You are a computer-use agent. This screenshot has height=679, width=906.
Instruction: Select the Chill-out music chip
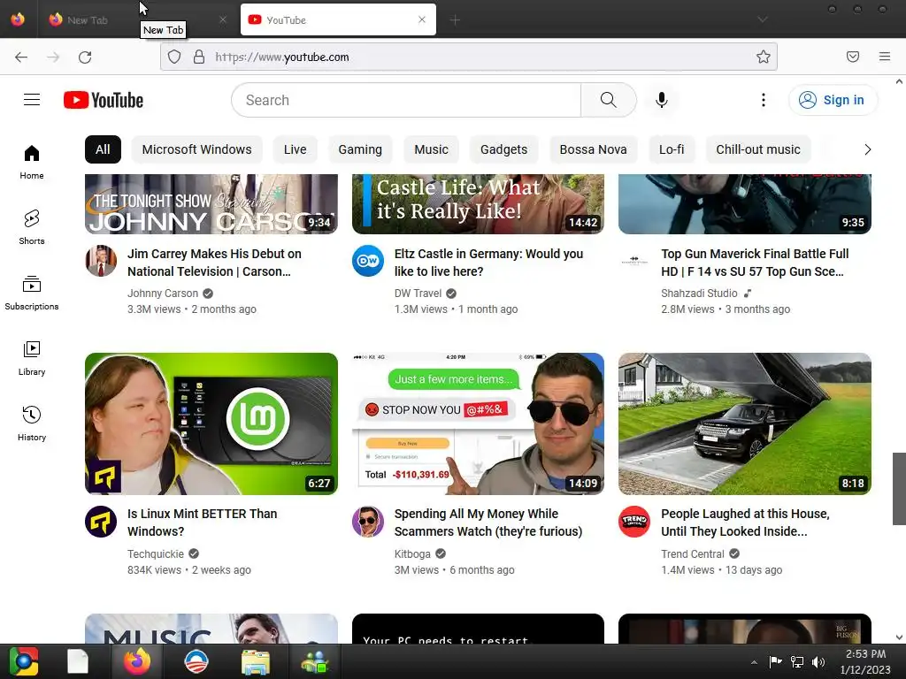tap(758, 149)
